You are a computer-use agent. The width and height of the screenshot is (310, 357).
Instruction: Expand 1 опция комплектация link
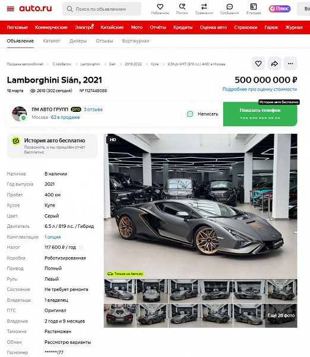pos(52,237)
